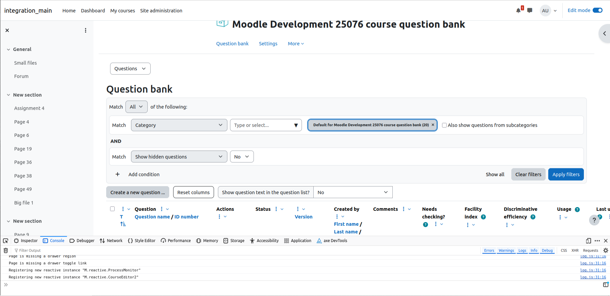Toggle devtools responsive design mode icon
This screenshot has height=296, width=610.
(x=588, y=241)
